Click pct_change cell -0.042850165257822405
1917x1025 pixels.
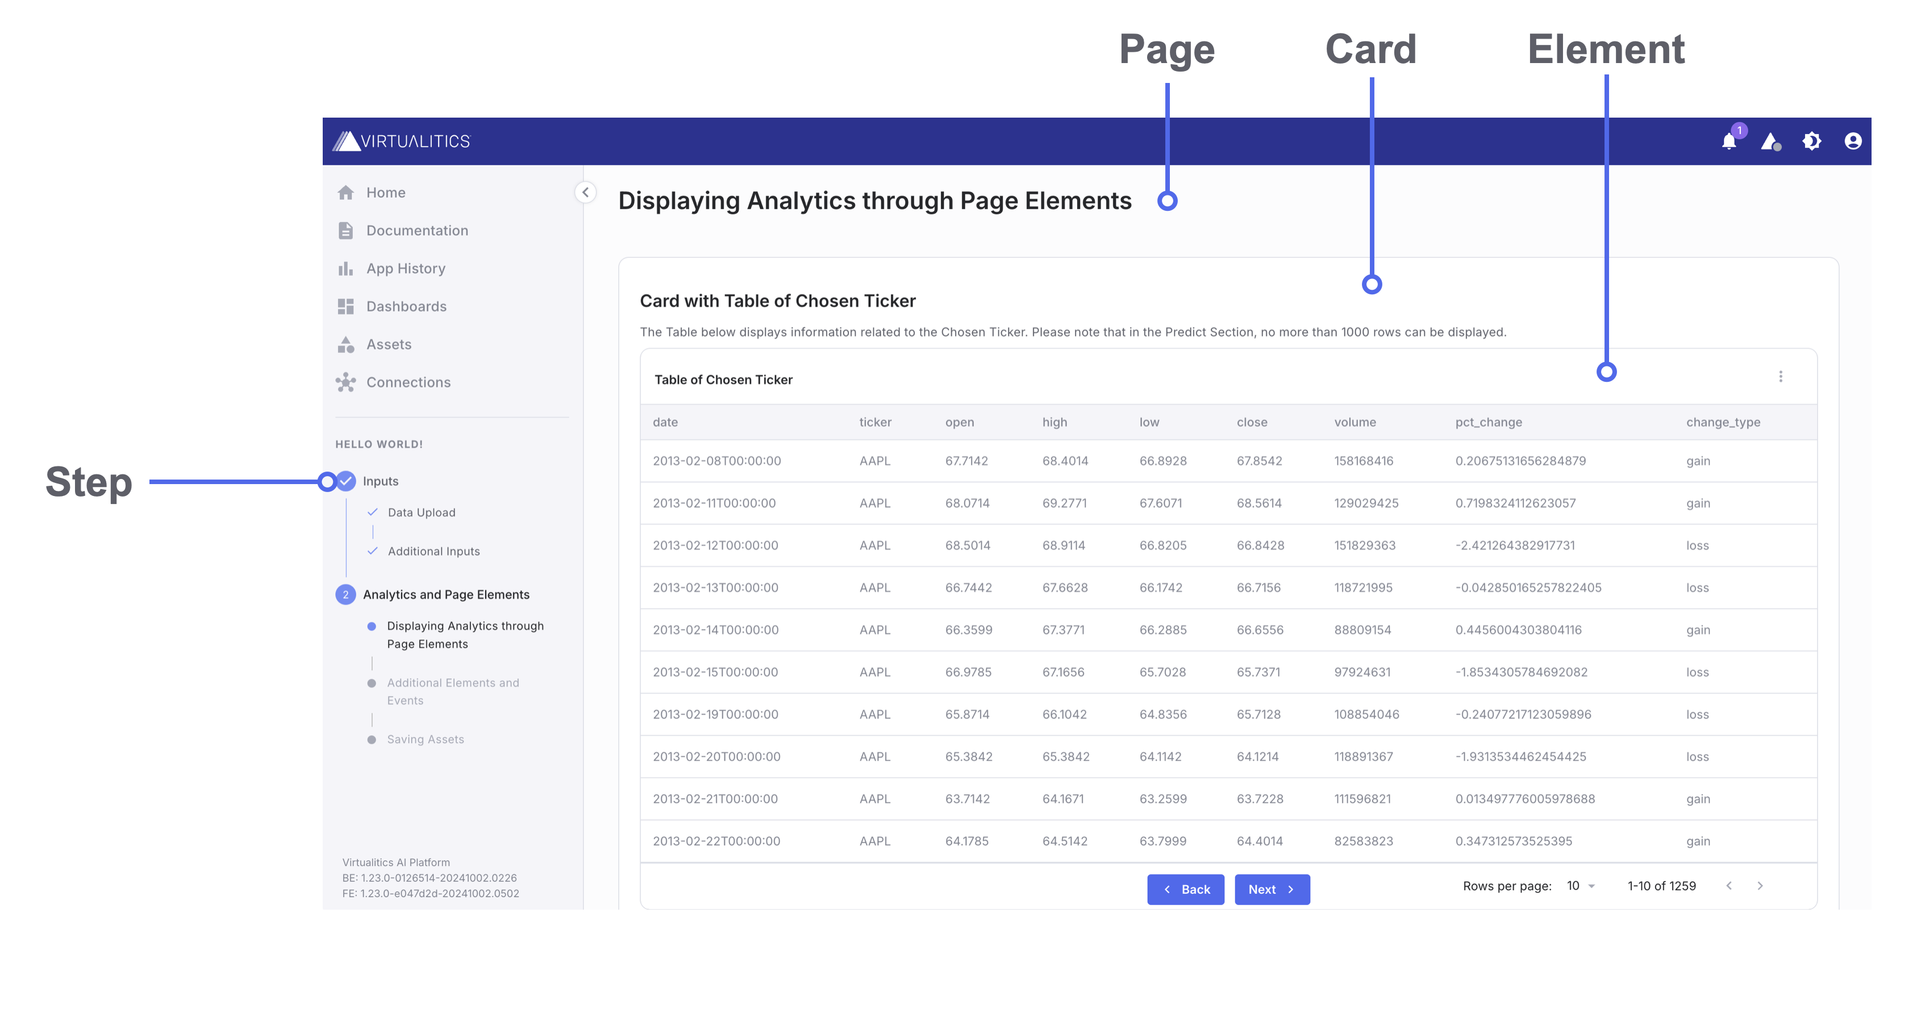pyautogui.click(x=1528, y=588)
